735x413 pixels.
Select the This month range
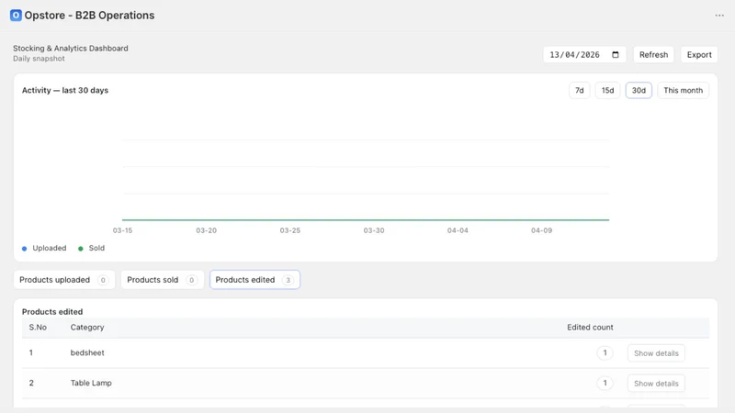point(683,90)
